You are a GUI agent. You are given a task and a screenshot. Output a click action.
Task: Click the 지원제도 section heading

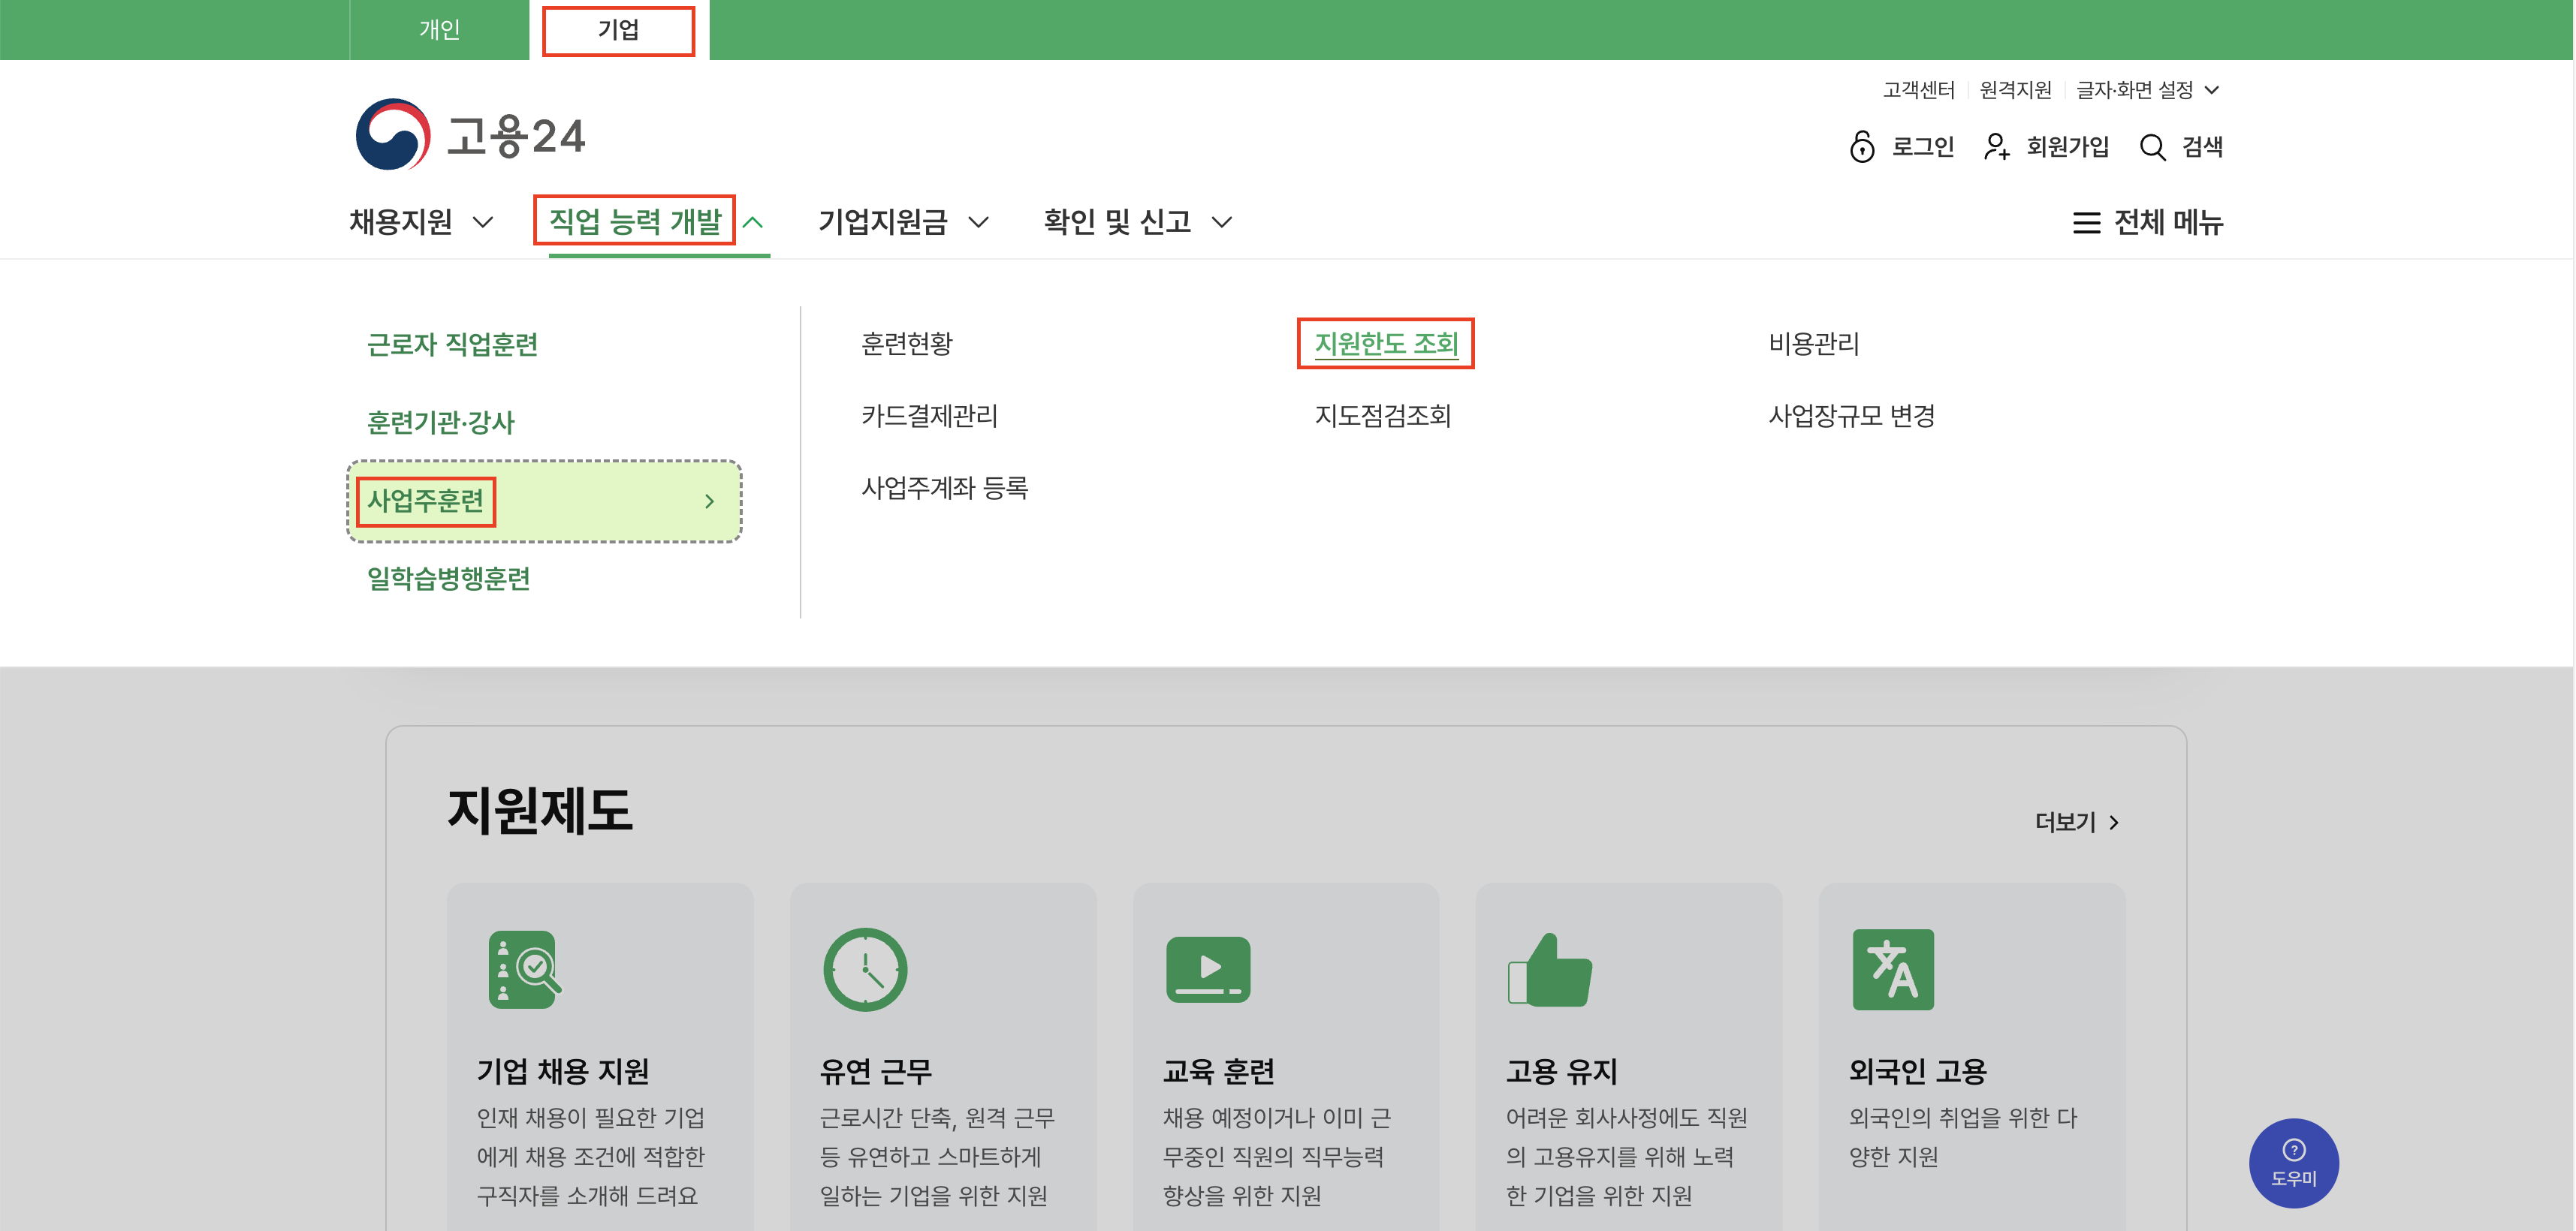(539, 811)
